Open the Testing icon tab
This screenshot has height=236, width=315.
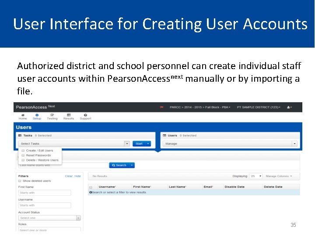coord(52,115)
